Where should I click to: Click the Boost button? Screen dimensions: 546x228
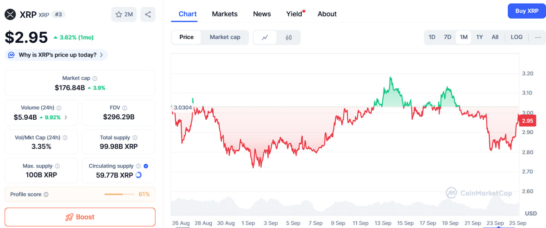point(80,217)
